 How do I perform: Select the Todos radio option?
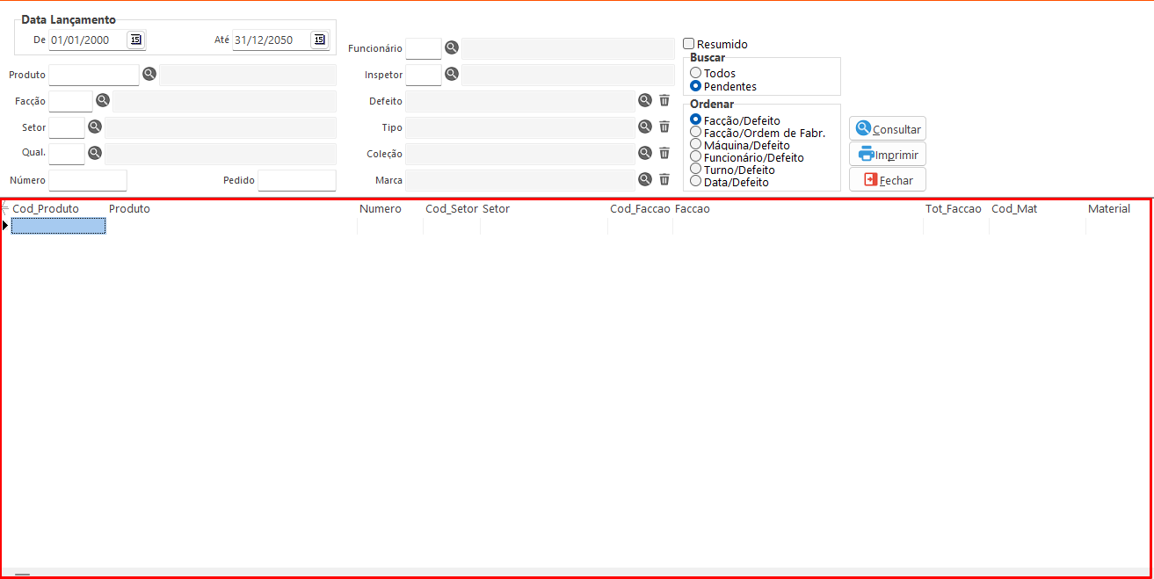coord(696,73)
